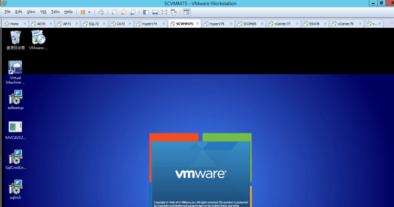
Task: Click the Send Ctrl+Alt+Del toolbar icon
Action: [x=102, y=12]
